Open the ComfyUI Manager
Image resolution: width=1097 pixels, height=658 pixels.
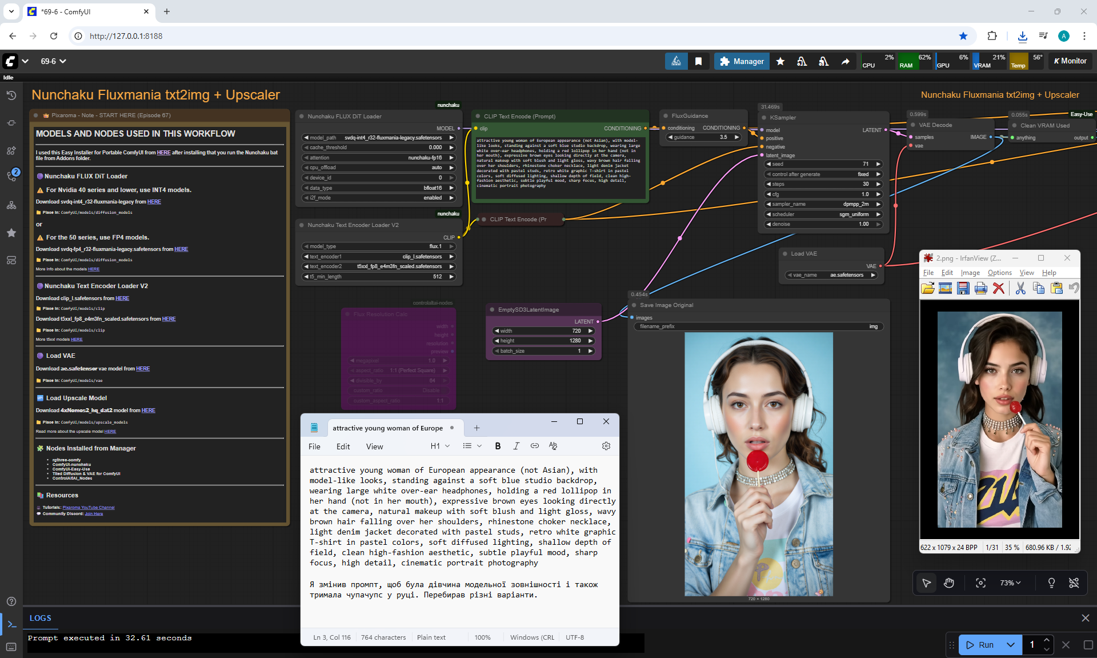[742, 61]
